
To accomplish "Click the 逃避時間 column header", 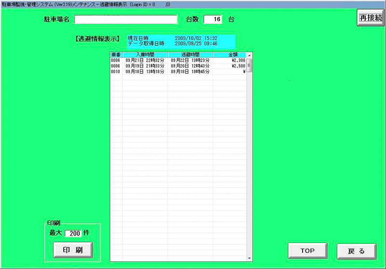I will pyautogui.click(x=190, y=55).
